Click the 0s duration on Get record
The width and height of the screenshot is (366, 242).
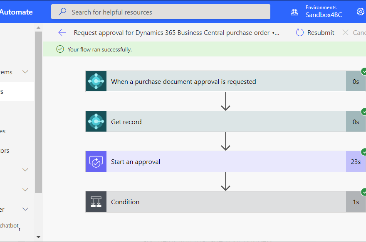pos(356,122)
